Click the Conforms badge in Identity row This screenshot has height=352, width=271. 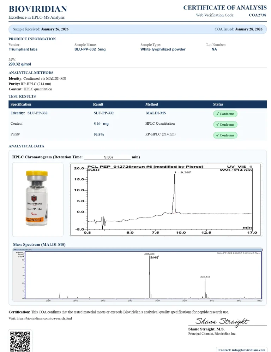pos(225,114)
